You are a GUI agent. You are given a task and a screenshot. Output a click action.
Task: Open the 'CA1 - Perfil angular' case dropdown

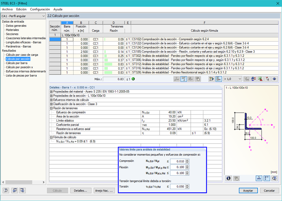click(x=23, y=16)
